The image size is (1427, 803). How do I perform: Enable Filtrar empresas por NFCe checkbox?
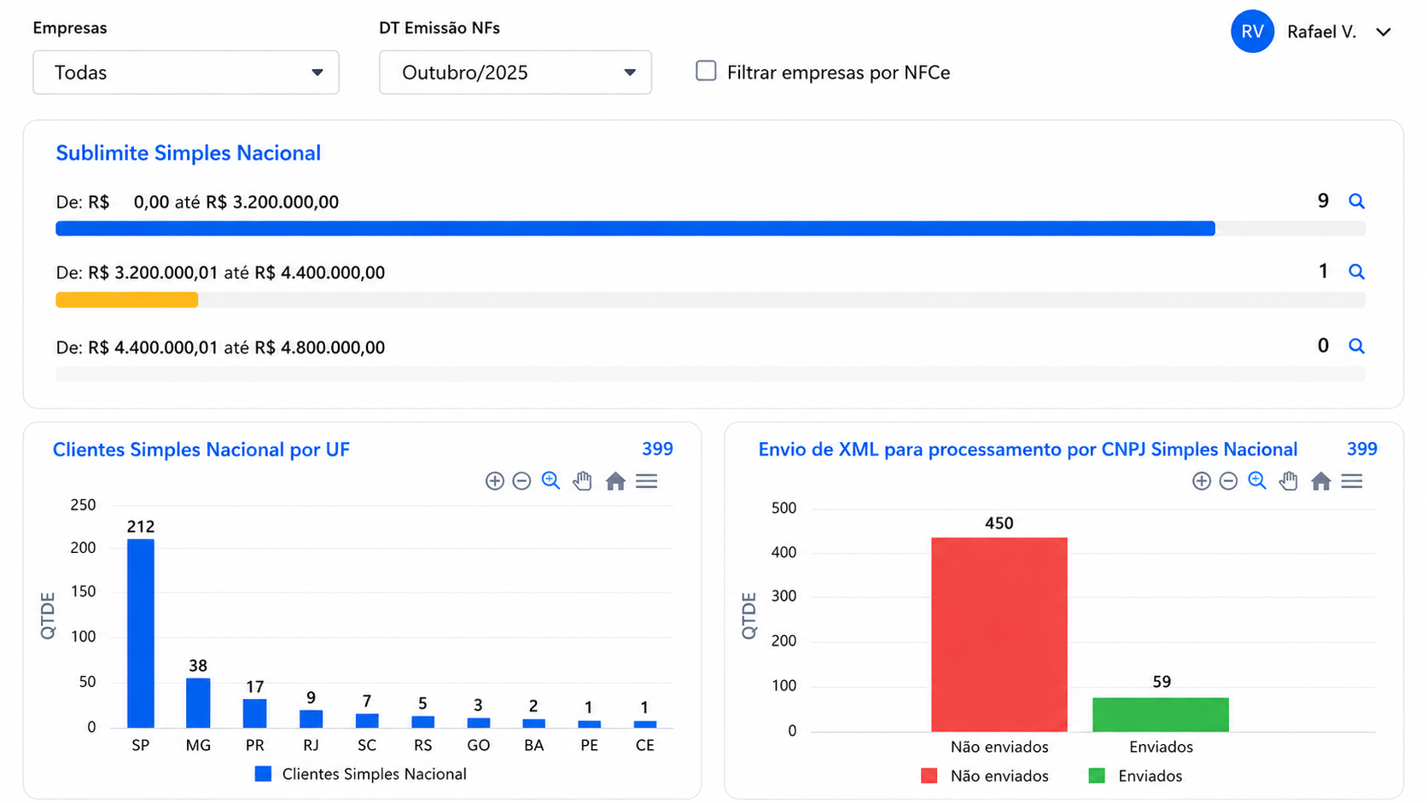pyautogui.click(x=706, y=71)
